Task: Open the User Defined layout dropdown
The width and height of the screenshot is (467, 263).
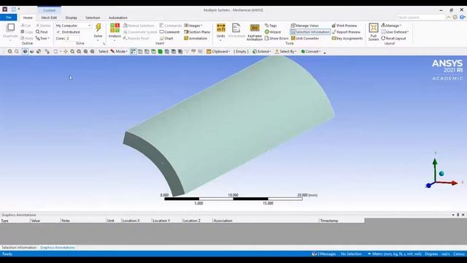Action: (395, 32)
